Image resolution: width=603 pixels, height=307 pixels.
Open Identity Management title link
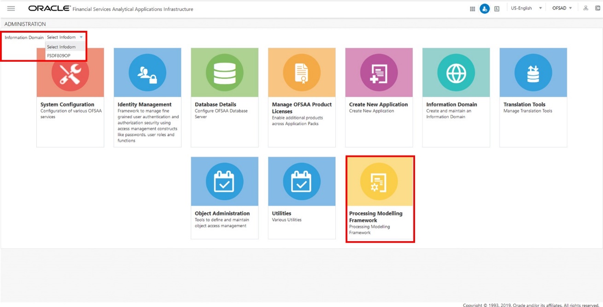pyautogui.click(x=145, y=104)
